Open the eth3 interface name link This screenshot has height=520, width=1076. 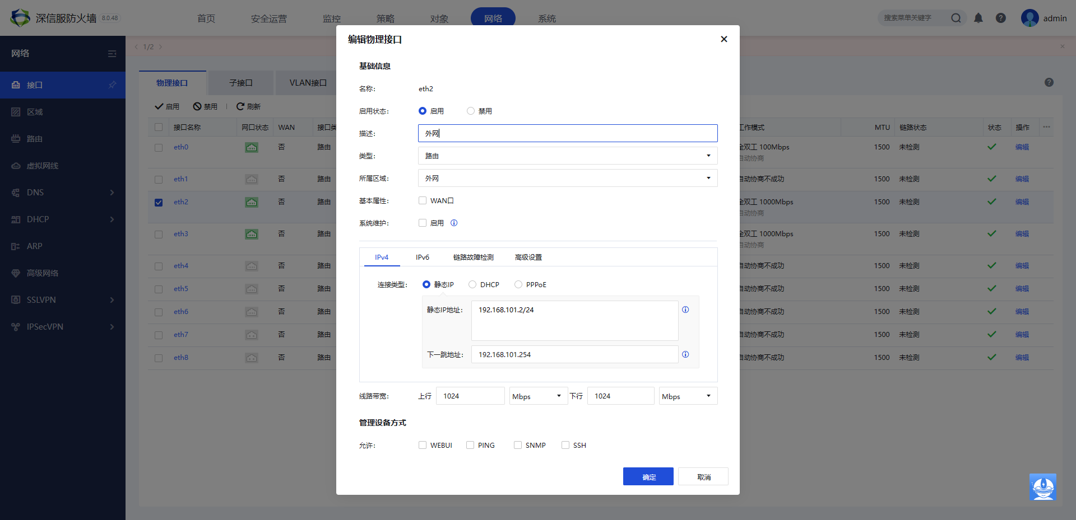[x=181, y=234]
